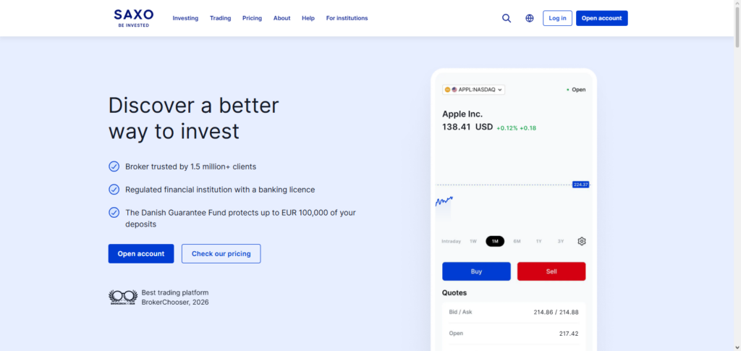Click the SAXO Be Invested logo
The height and width of the screenshot is (351, 741).
pyautogui.click(x=134, y=18)
